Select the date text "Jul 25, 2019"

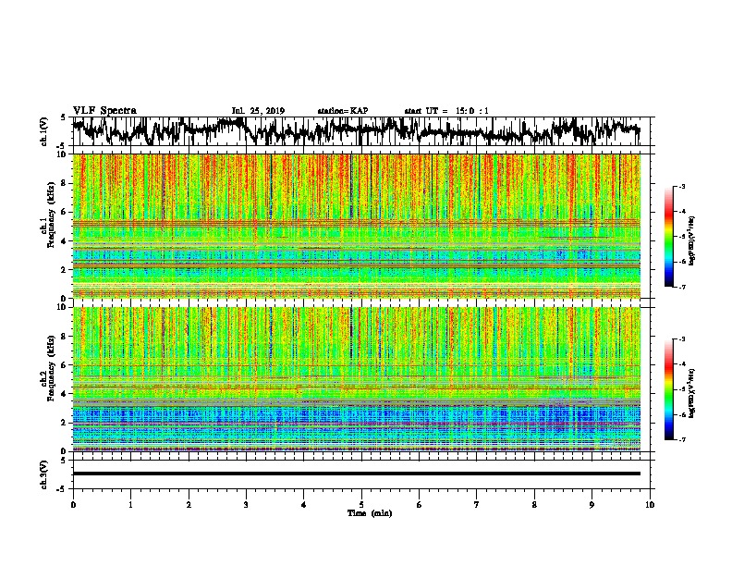coord(258,111)
